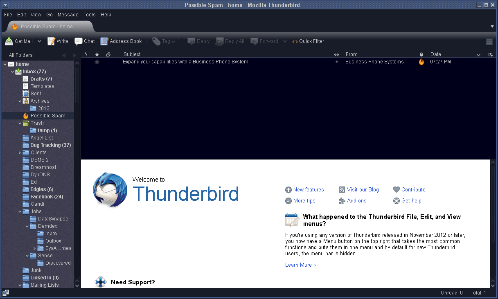Expand the Clients folder

point(20,153)
